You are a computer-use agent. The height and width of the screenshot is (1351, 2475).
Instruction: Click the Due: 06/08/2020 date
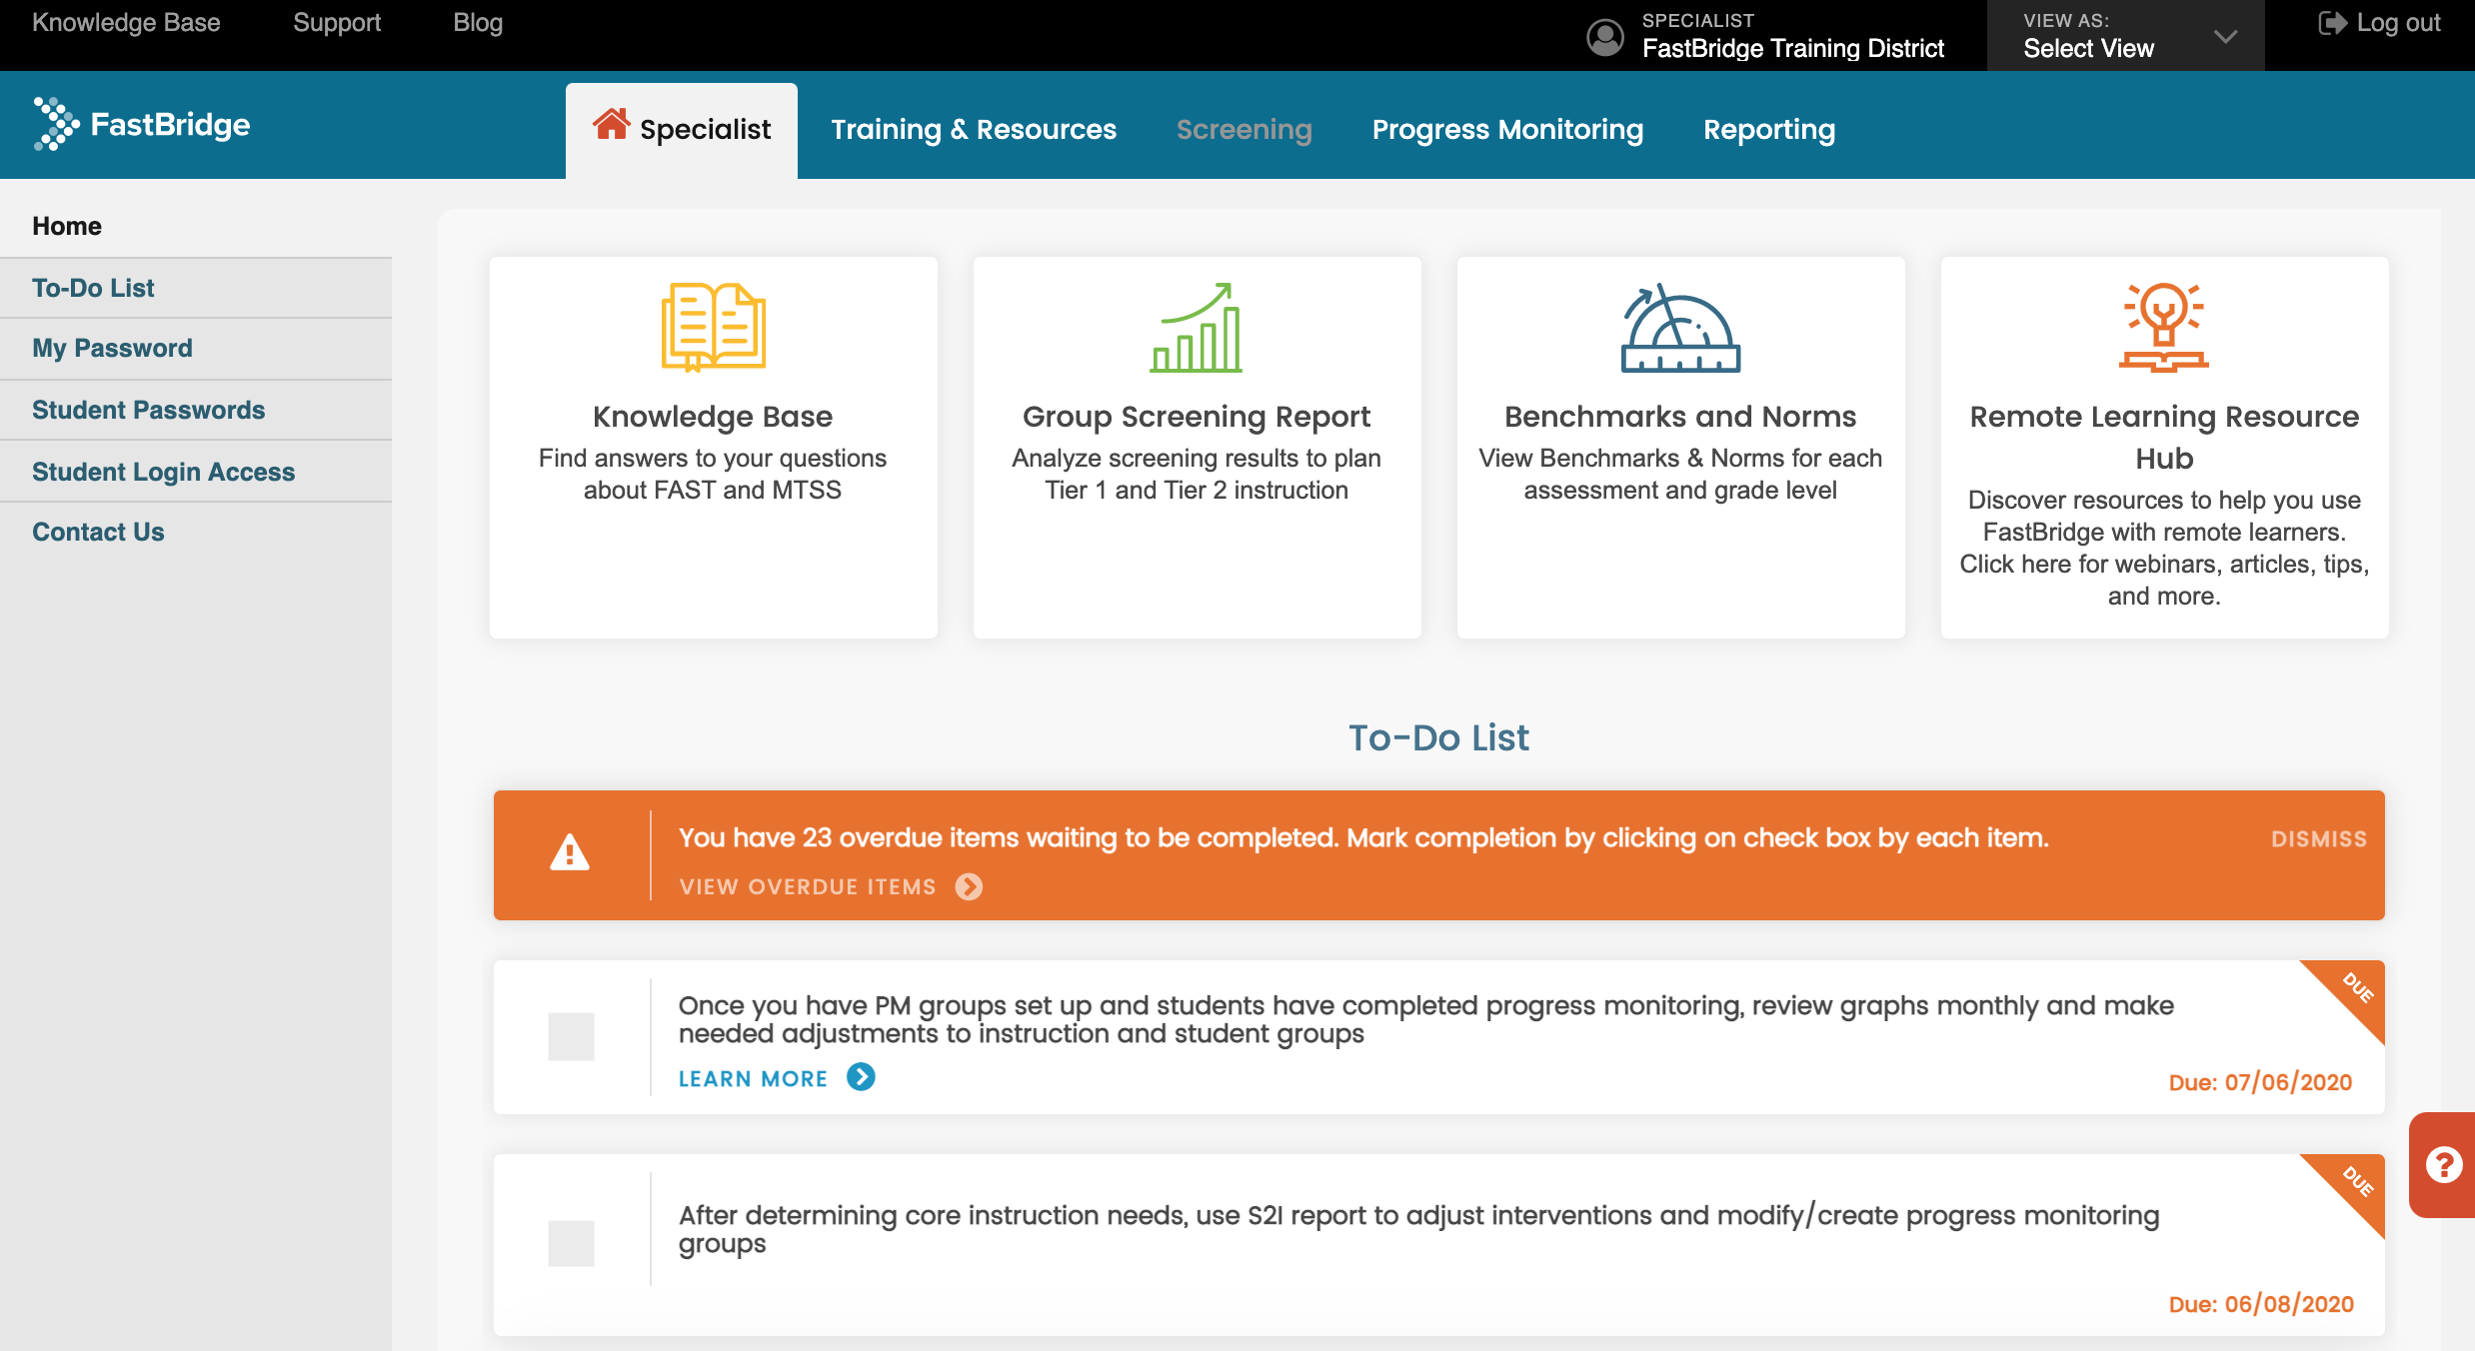[2261, 1304]
